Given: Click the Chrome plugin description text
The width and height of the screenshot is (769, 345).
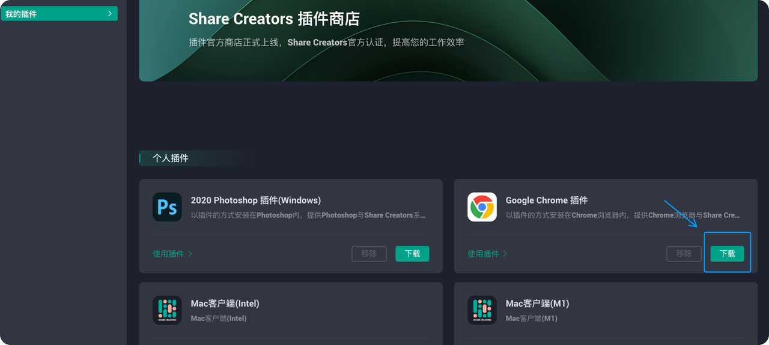Looking at the screenshot, I should tap(623, 215).
